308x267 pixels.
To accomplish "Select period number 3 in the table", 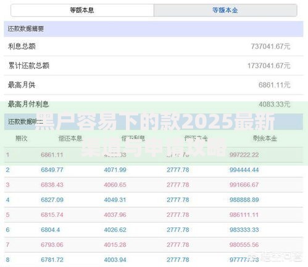I will click(x=7, y=185).
